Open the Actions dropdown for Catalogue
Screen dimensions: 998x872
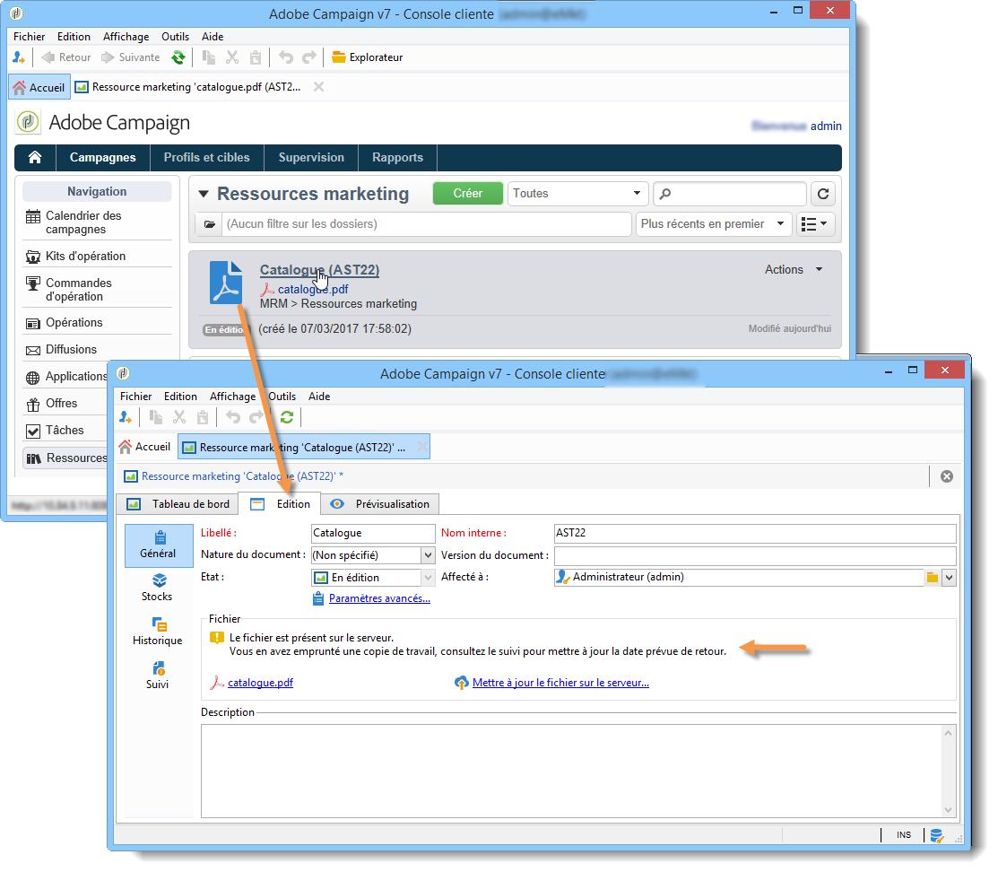(794, 270)
